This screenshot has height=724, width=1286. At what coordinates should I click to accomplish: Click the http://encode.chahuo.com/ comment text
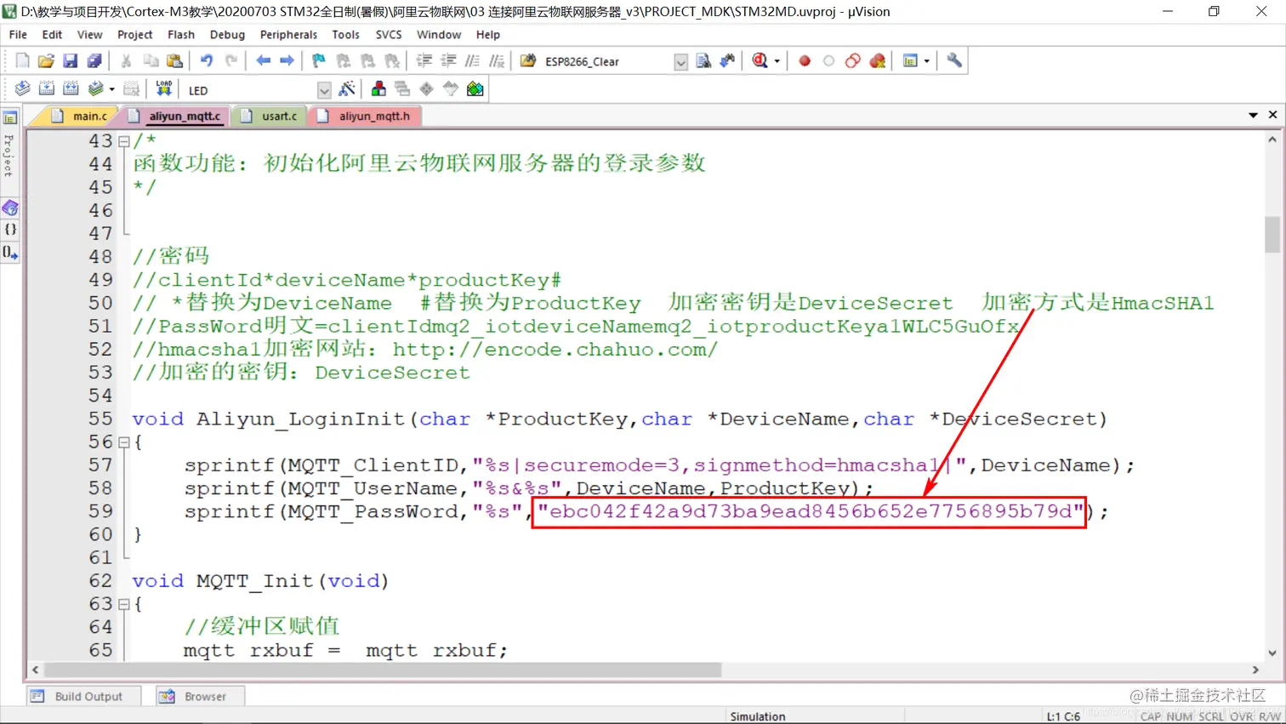point(555,350)
